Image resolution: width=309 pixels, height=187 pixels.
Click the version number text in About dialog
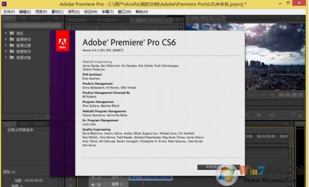pos(103,51)
